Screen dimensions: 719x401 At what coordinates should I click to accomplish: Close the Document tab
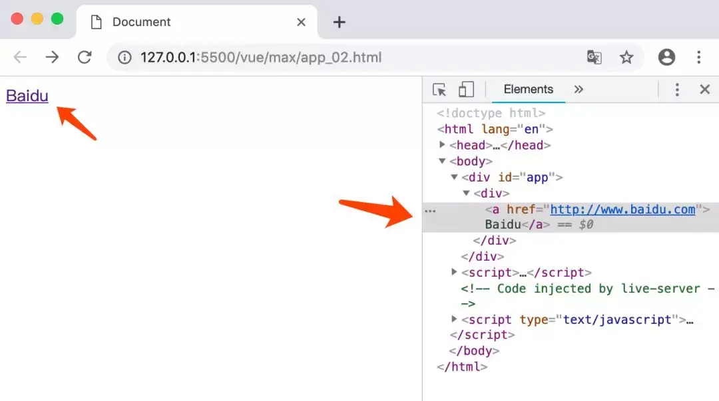pos(302,22)
